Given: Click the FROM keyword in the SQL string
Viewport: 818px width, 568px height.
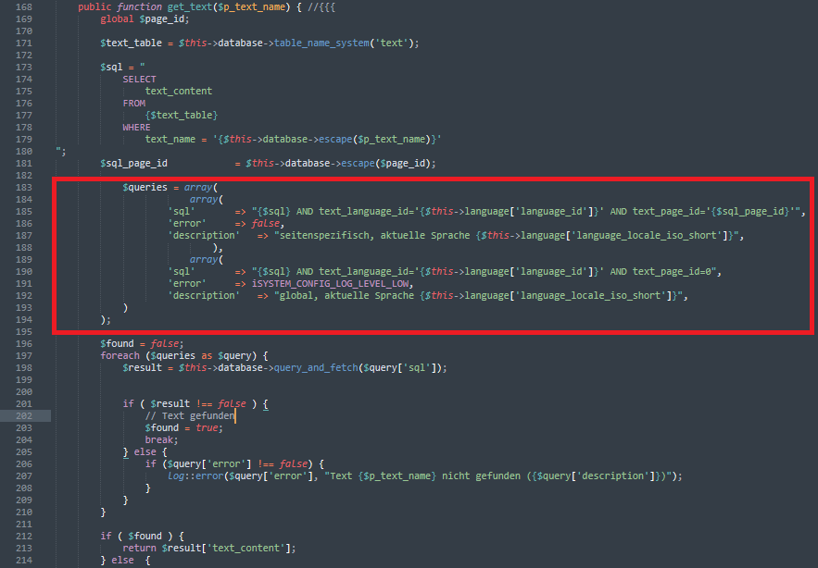Looking at the screenshot, I should [x=133, y=103].
